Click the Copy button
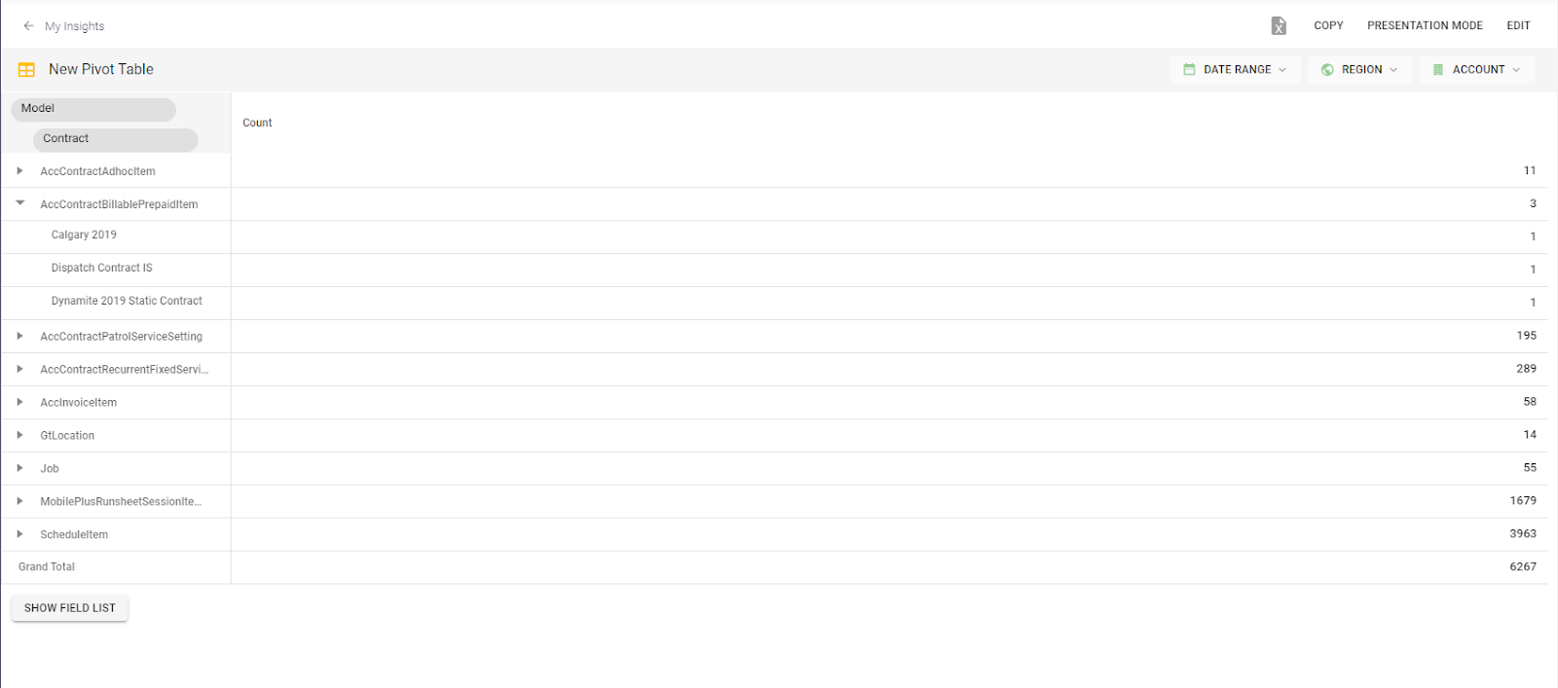 1328,25
